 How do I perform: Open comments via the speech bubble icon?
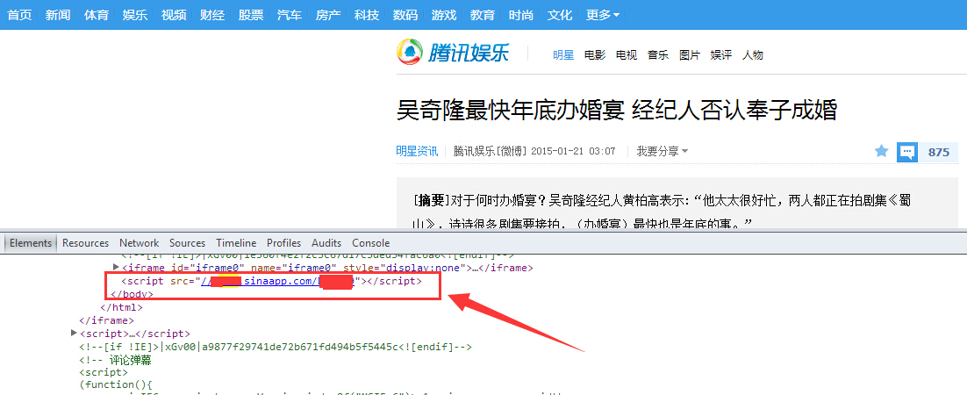[x=906, y=152]
